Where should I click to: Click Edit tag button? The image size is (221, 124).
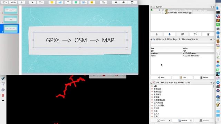point(183,77)
